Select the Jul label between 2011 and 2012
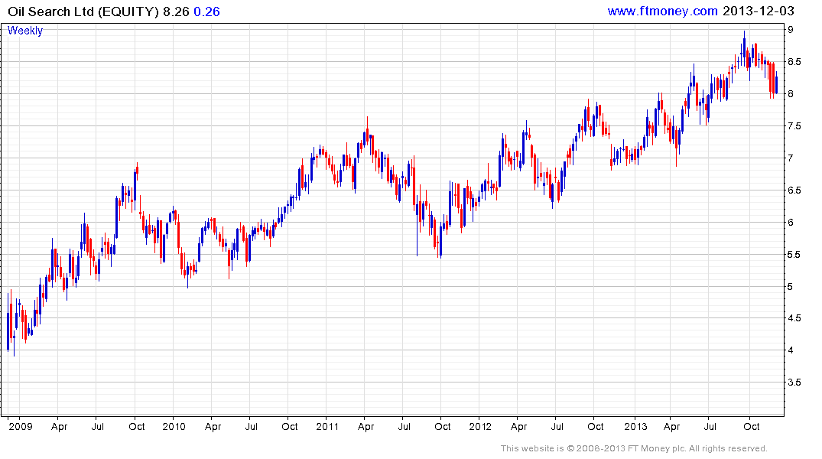The height and width of the screenshot is (459, 822). [405, 426]
